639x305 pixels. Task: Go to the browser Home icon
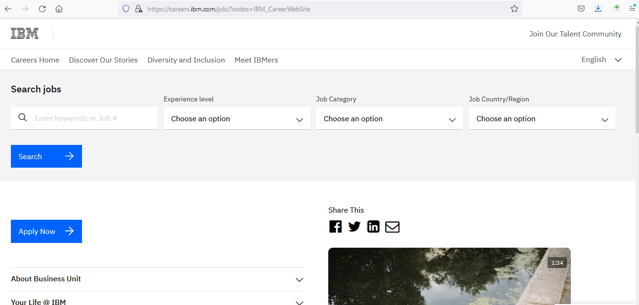[x=59, y=9]
